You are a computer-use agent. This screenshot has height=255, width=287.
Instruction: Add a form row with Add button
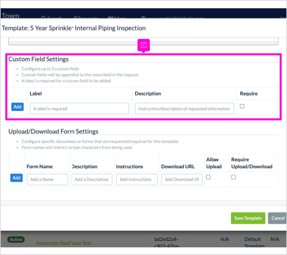pyautogui.click(x=17, y=178)
